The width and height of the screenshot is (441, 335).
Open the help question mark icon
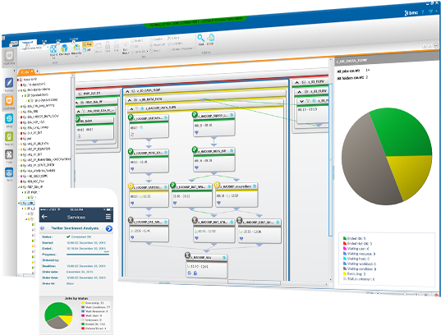tap(422, 12)
